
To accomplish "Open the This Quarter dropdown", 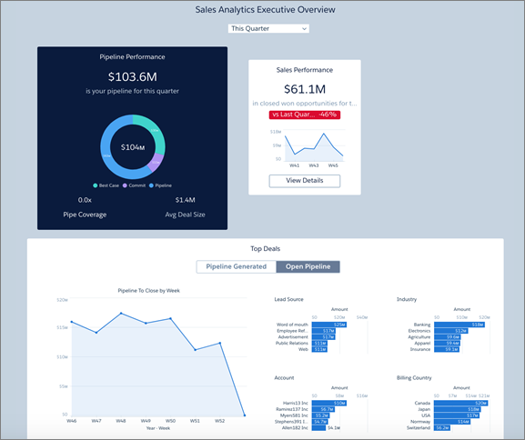I will (268, 28).
